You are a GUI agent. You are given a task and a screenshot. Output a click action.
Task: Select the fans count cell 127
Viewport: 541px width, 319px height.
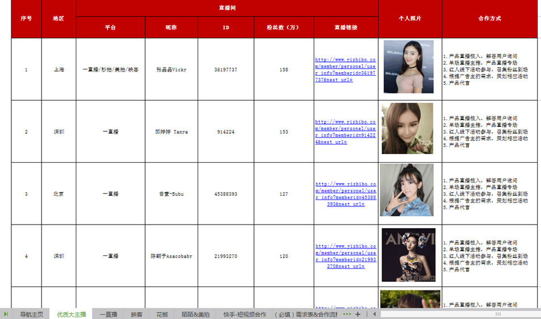(284, 193)
